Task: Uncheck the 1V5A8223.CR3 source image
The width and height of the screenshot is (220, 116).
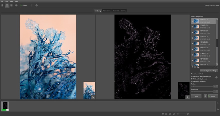Action: coord(192,32)
